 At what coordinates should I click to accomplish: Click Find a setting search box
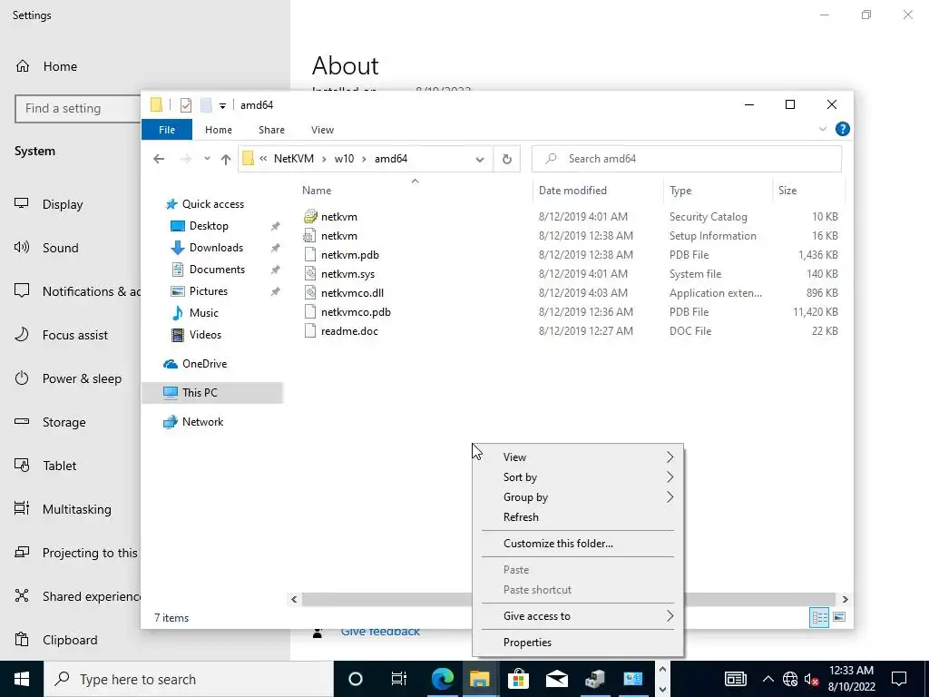click(78, 109)
